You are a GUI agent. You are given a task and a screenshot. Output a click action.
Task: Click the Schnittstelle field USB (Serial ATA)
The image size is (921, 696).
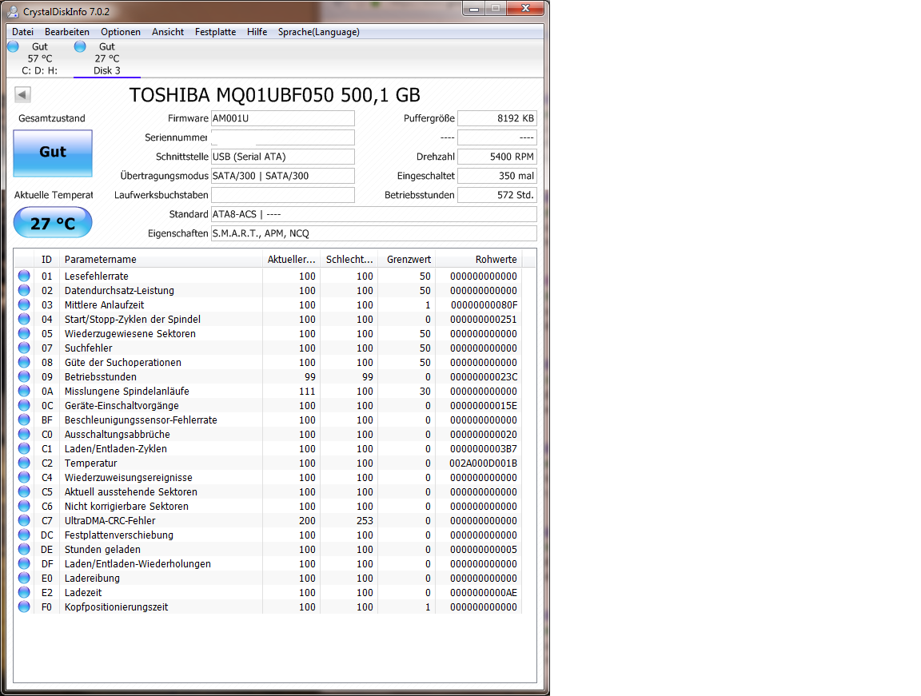click(x=282, y=157)
